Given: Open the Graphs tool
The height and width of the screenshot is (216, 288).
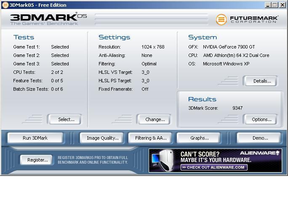Looking at the screenshot, I should [x=198, y=138].
